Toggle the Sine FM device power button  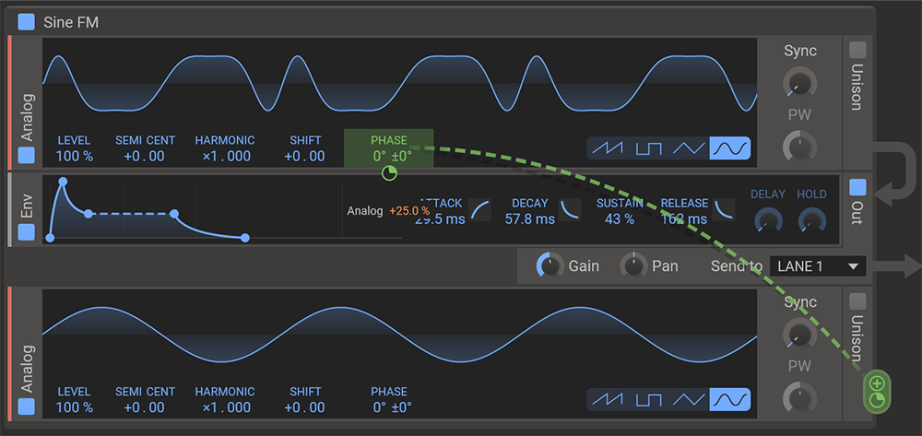pyautogui.click(x=26, y=22)
